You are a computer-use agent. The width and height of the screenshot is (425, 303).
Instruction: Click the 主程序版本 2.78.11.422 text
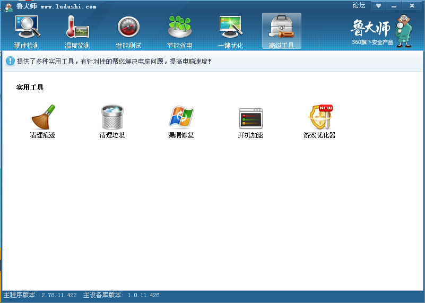click(40, 295)
